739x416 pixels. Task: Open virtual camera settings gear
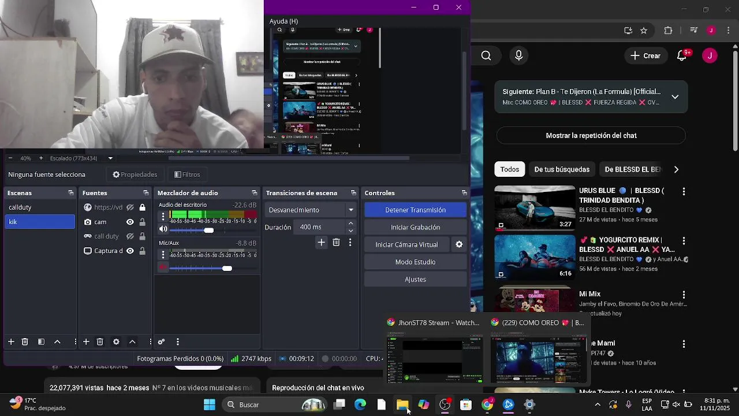click(459, 244)
